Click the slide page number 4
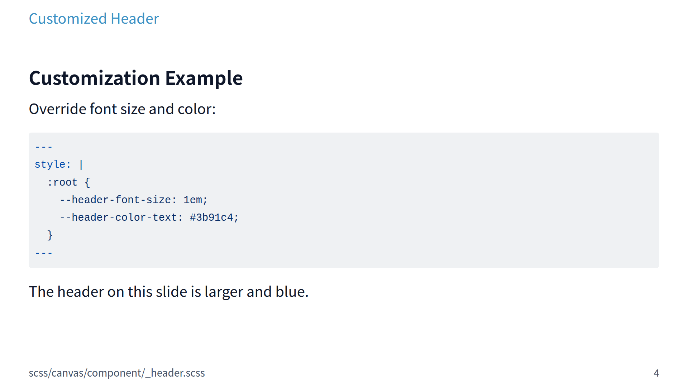 (x=656, y=373)
